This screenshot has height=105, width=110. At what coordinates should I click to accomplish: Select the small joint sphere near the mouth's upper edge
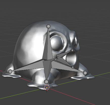click(72, 50)
